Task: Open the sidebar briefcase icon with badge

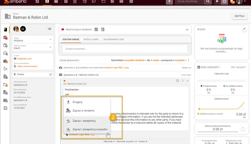Action: tap(5, 61)
